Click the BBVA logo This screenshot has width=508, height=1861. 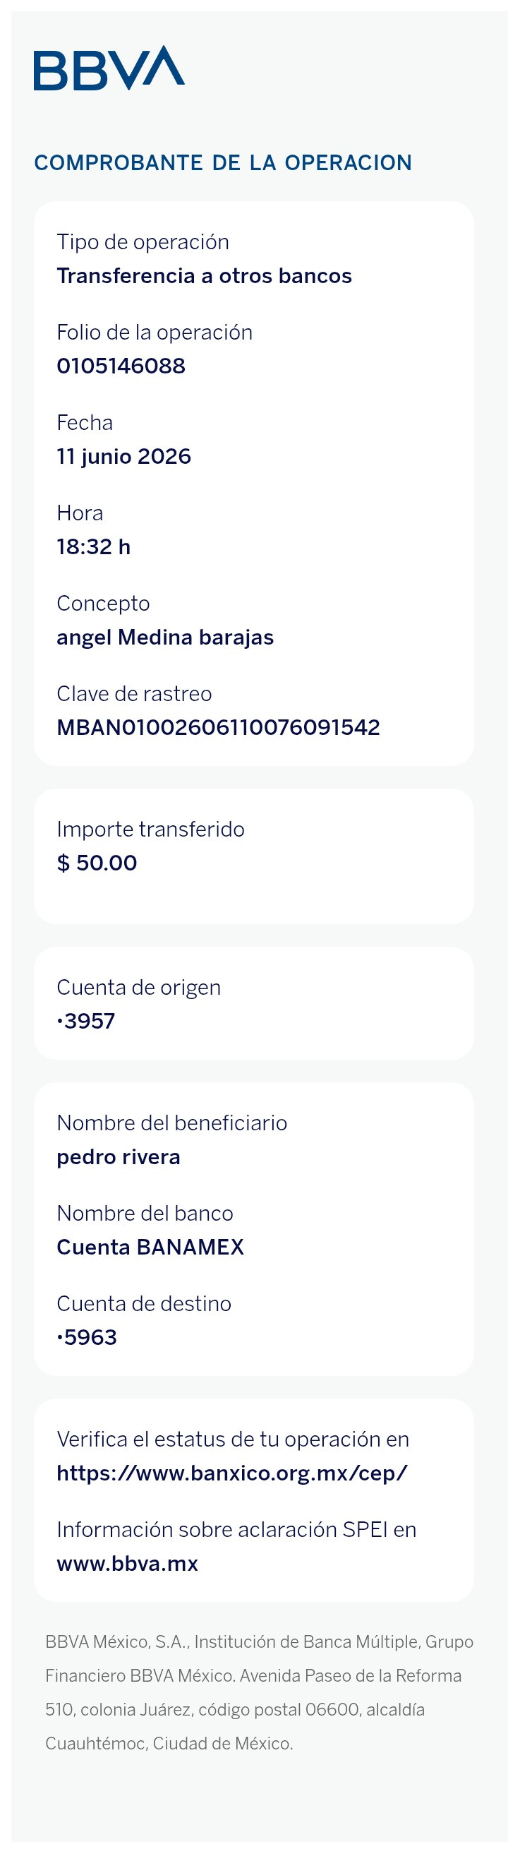pos(109,68)
